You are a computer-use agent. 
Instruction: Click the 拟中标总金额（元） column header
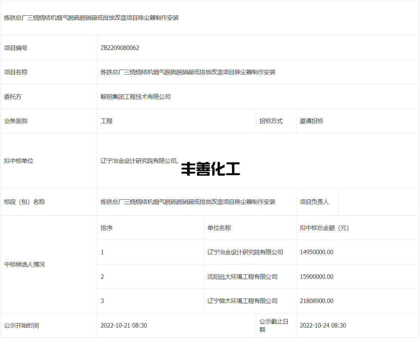click(325, 228)
